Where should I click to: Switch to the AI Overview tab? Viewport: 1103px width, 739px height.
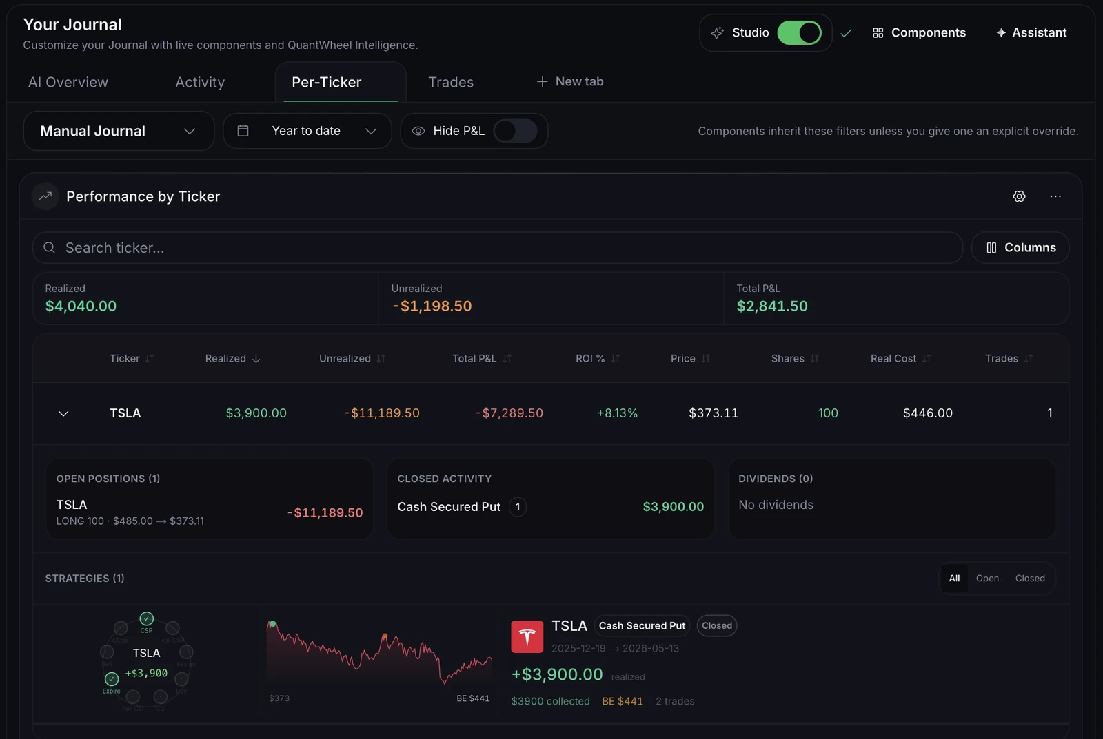[68, 82]
